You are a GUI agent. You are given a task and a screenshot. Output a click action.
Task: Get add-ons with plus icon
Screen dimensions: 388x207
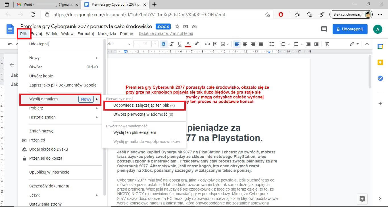coord(380,103)
